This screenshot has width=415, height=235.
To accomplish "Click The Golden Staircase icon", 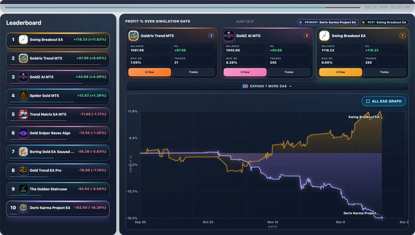I will point(23,189).
